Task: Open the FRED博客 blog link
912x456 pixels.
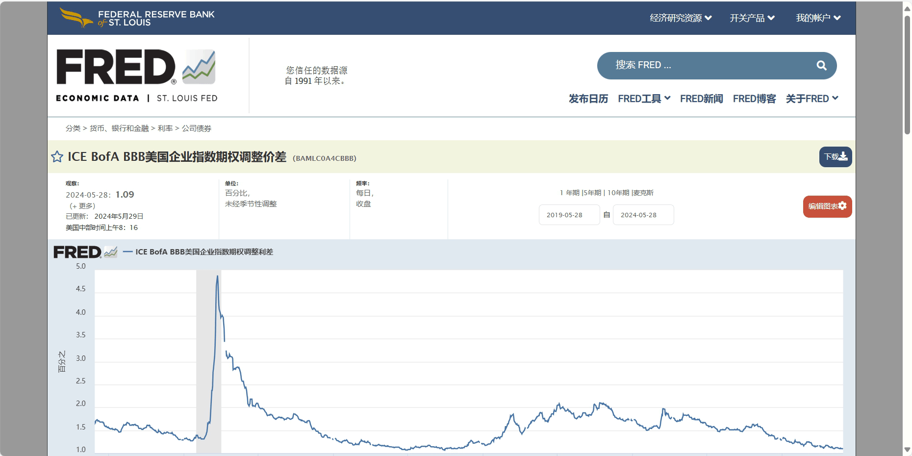Action: (754, 99)
